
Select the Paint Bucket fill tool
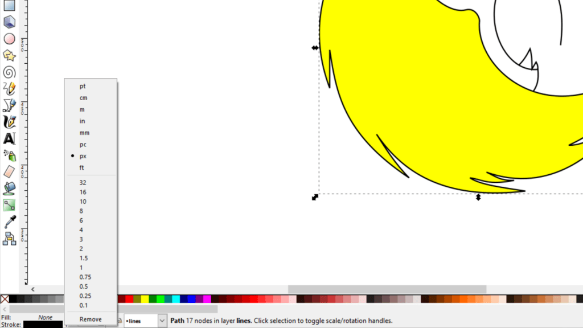click(9, 188)
